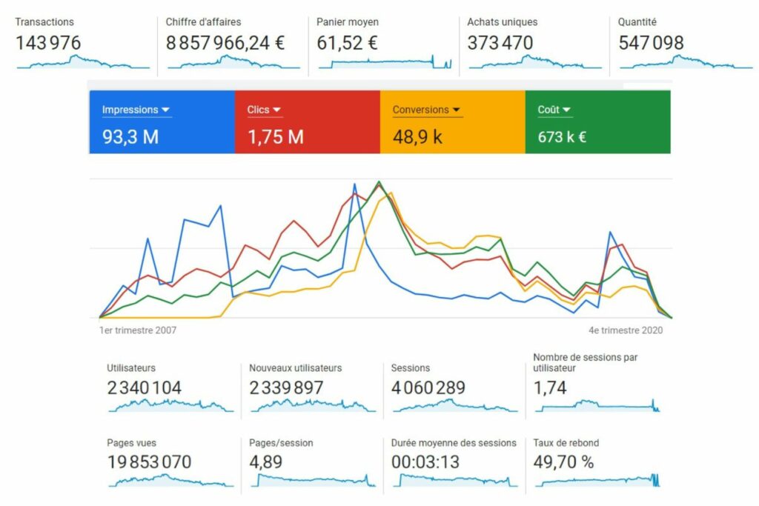Click the Achats uniques sparkline chart
The height and width of the screenshot is (506, 759).
point(535,62)
